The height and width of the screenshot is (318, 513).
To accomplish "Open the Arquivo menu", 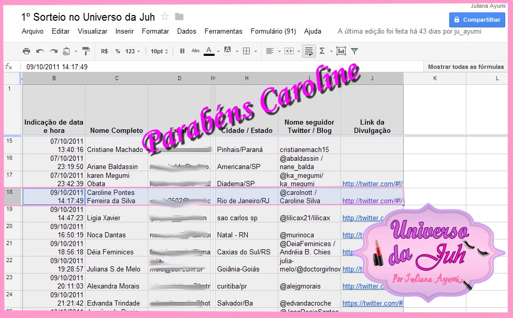I will pyautogui.click(x=33, y=32).
